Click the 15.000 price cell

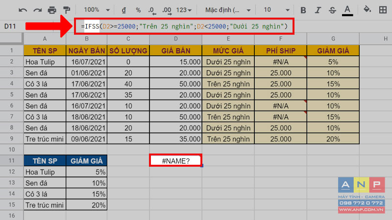(x=176, y=62)
